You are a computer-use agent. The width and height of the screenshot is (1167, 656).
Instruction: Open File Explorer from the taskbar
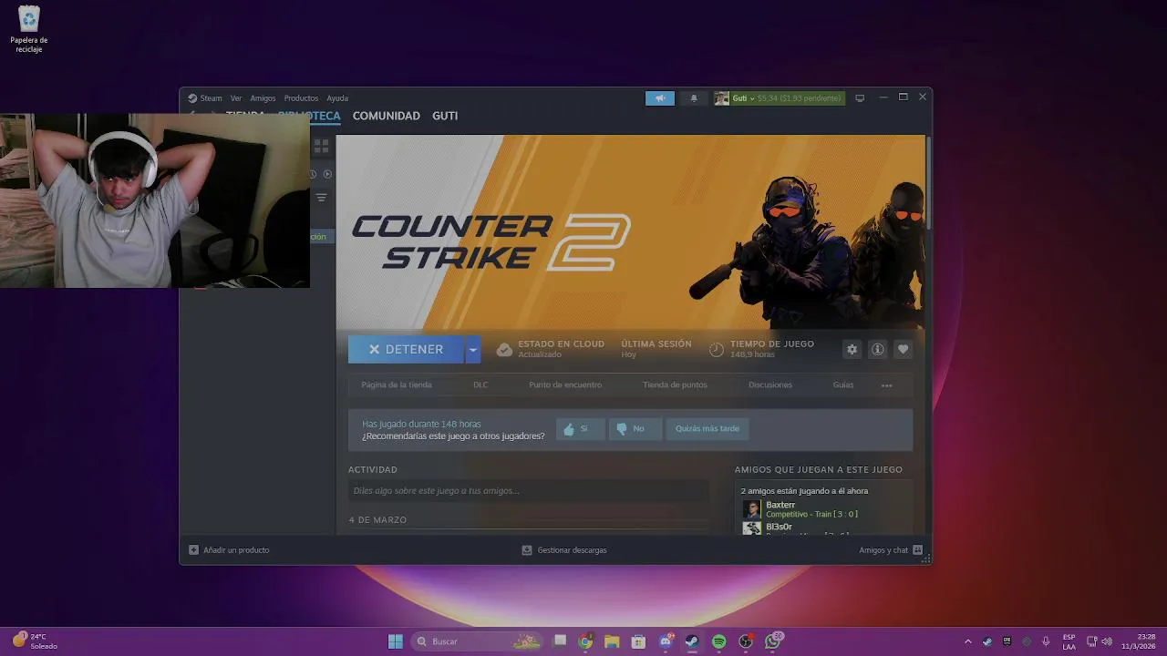tap(612, 641)
